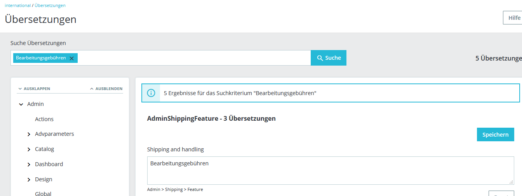Screen dimensions: 522x196
Task: Click Ausklappen to expand all categories
Action: [34, 89]
